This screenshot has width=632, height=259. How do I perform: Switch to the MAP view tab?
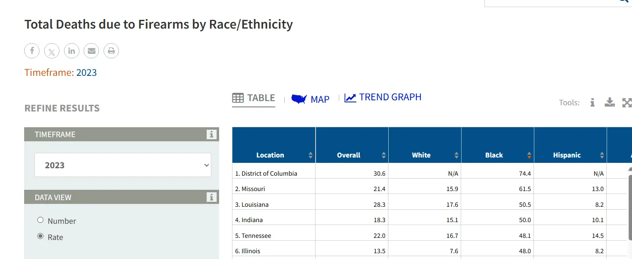[311, 99]
